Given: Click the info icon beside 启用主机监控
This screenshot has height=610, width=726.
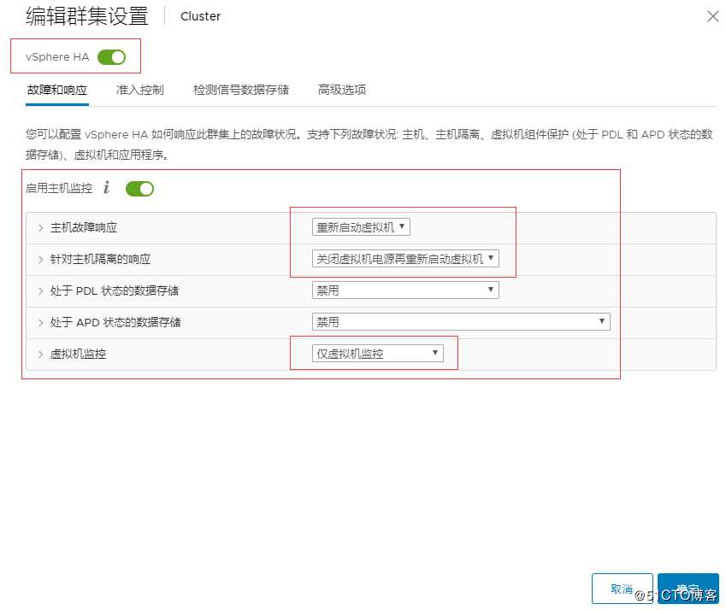Looking at the screenshot, I should [107, 187].
